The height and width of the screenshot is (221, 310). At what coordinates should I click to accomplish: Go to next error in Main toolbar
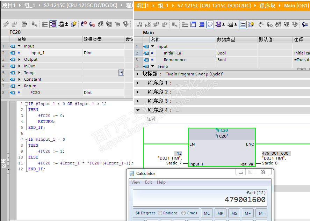click(x=261, y=24)
